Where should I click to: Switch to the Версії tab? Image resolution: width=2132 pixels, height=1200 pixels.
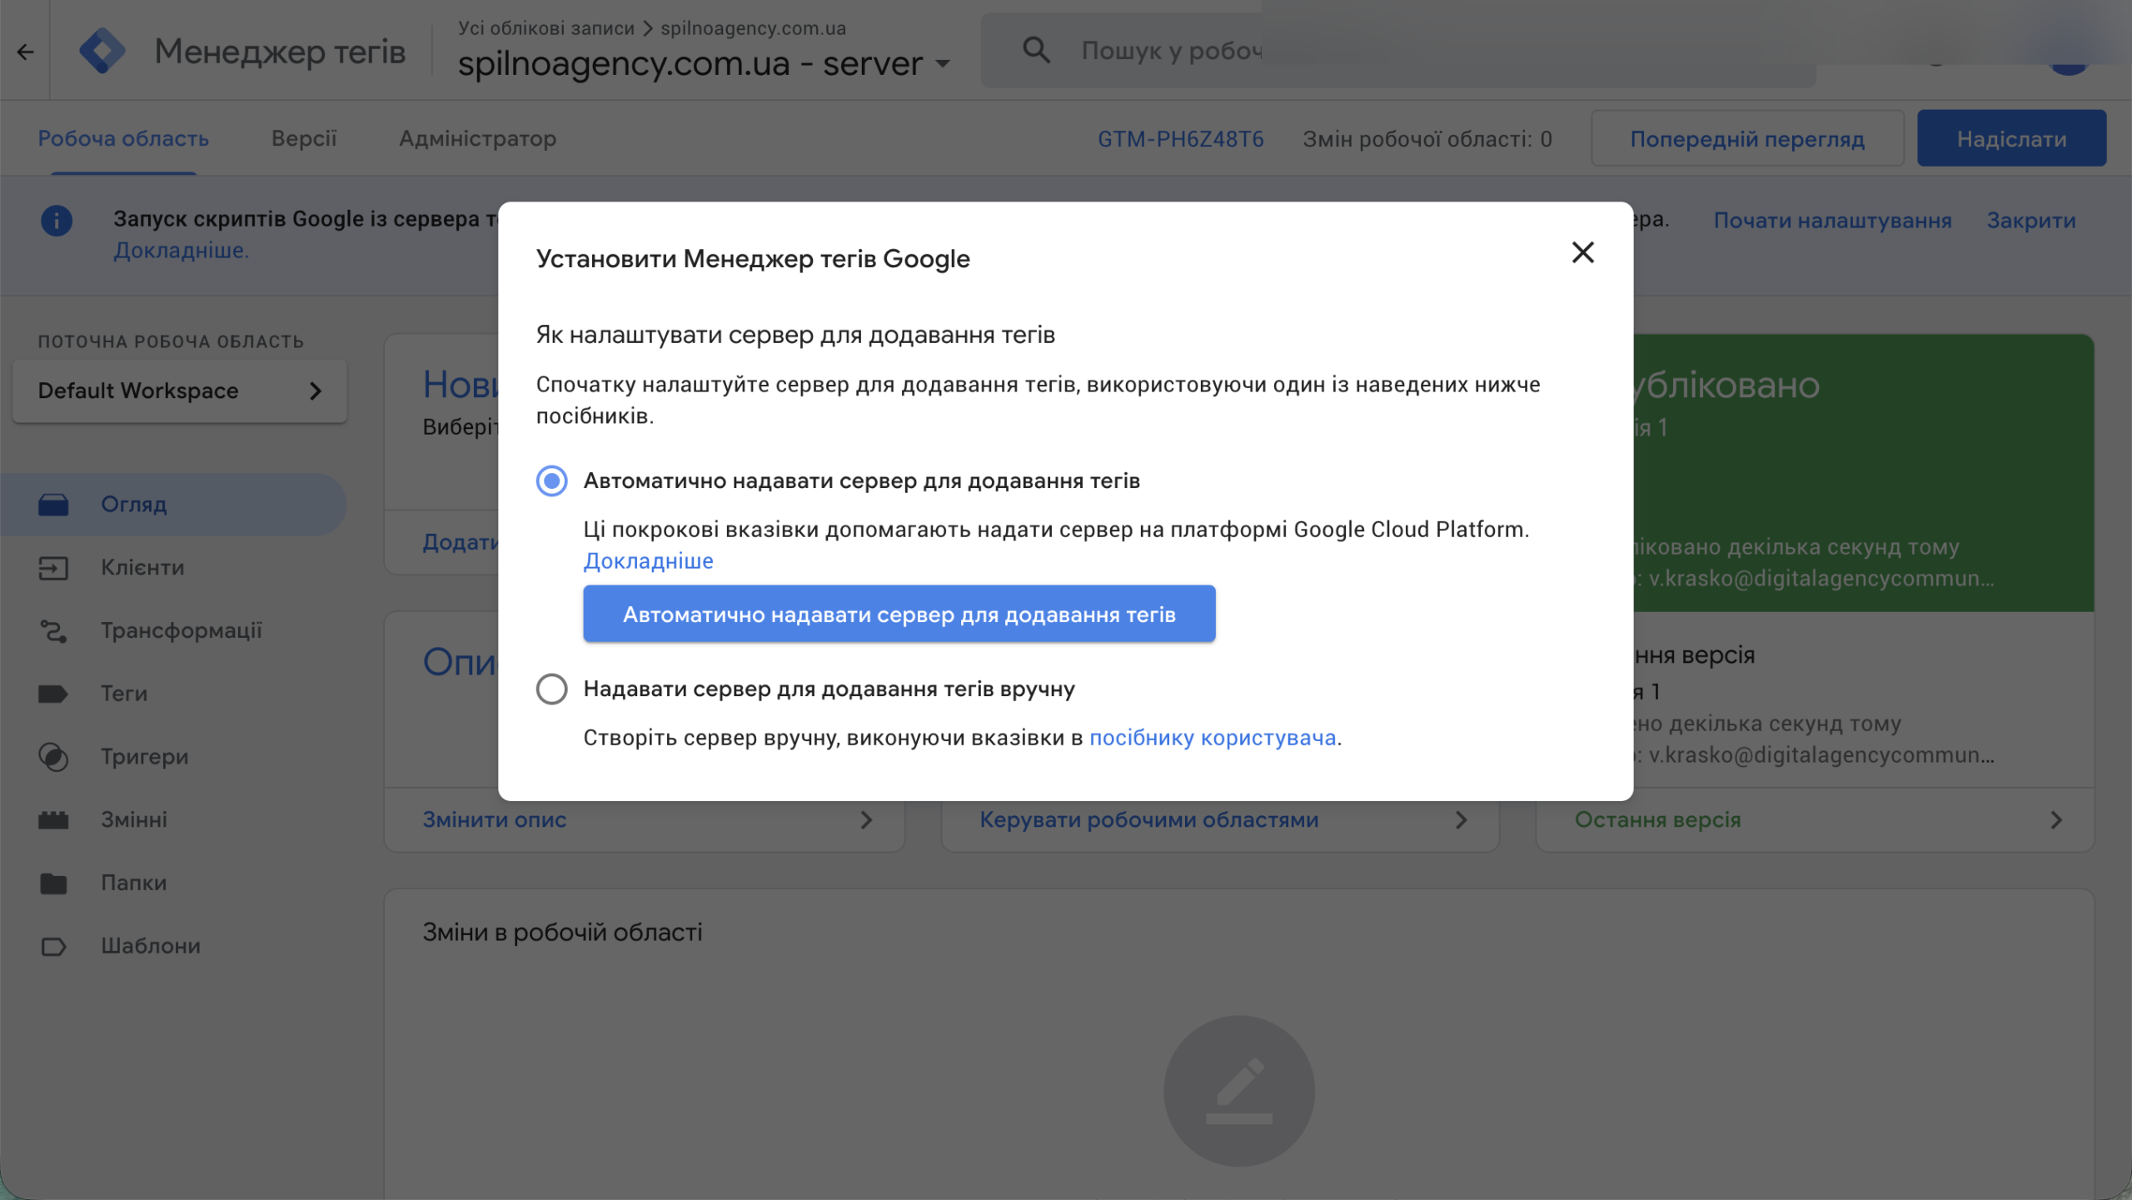[x=304, y=138]
